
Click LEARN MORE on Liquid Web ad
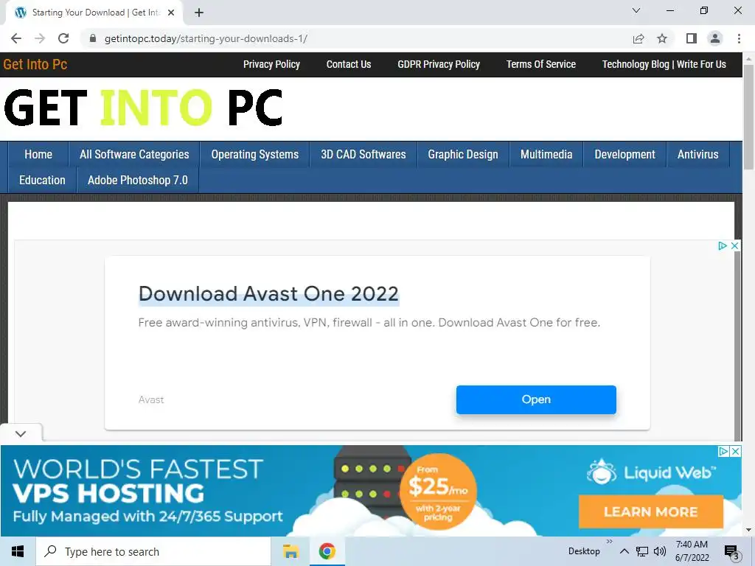(650, 511)
